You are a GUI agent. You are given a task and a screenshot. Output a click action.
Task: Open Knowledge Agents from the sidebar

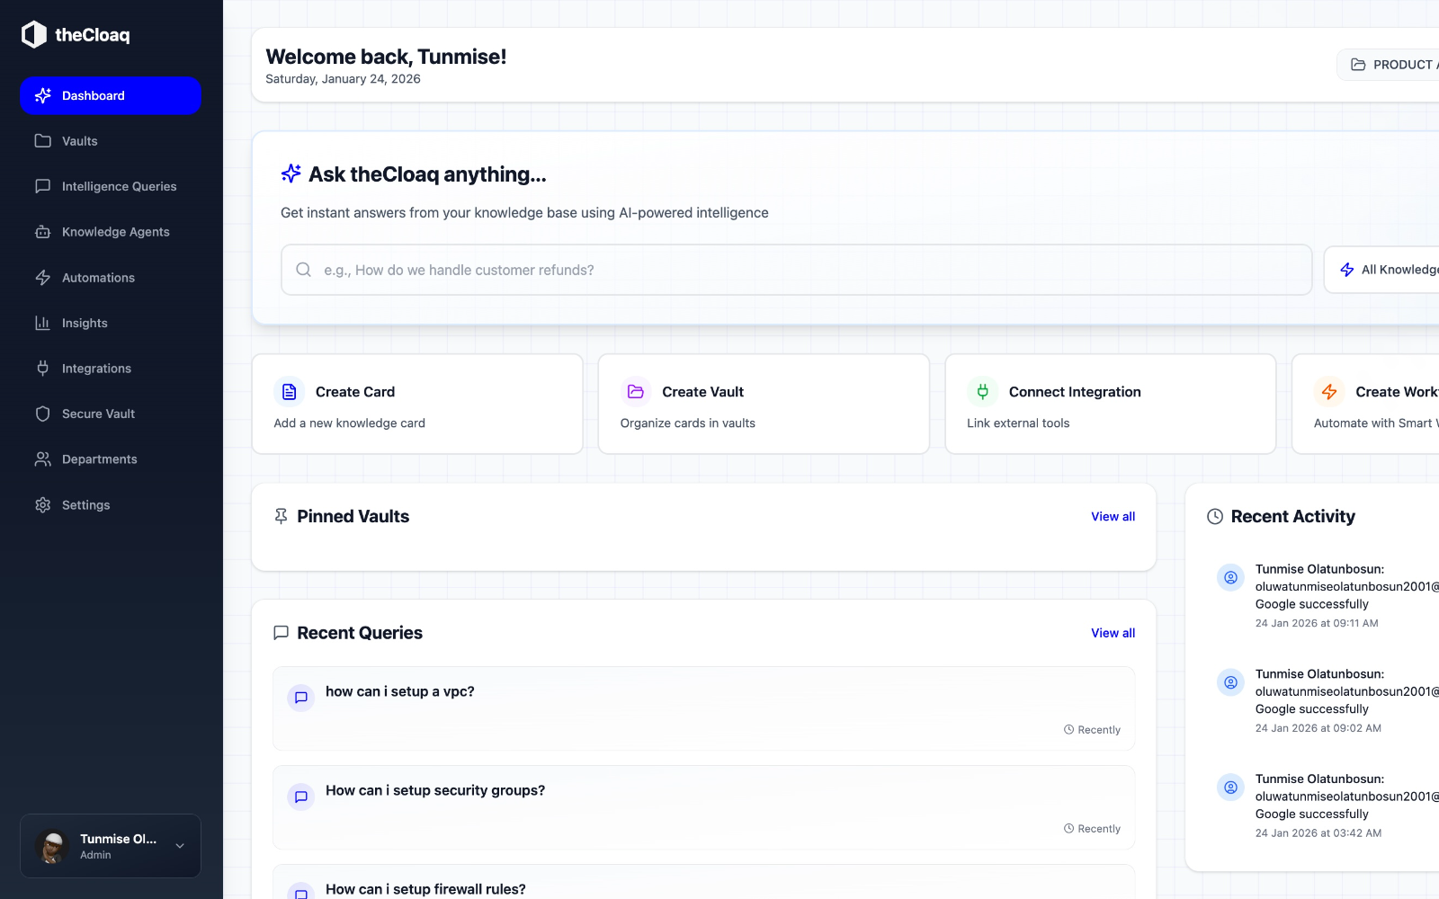tap(111, 232)
